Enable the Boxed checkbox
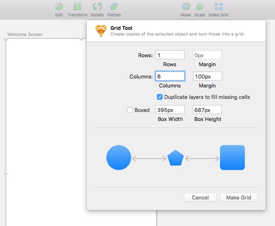 [130, 110]
